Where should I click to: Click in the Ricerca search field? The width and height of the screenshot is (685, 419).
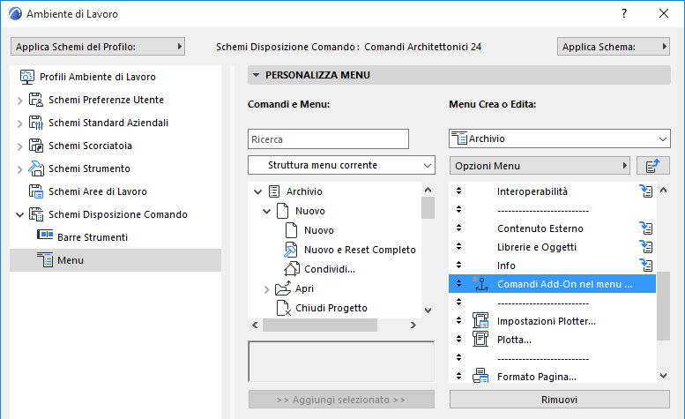click(328, 138)
